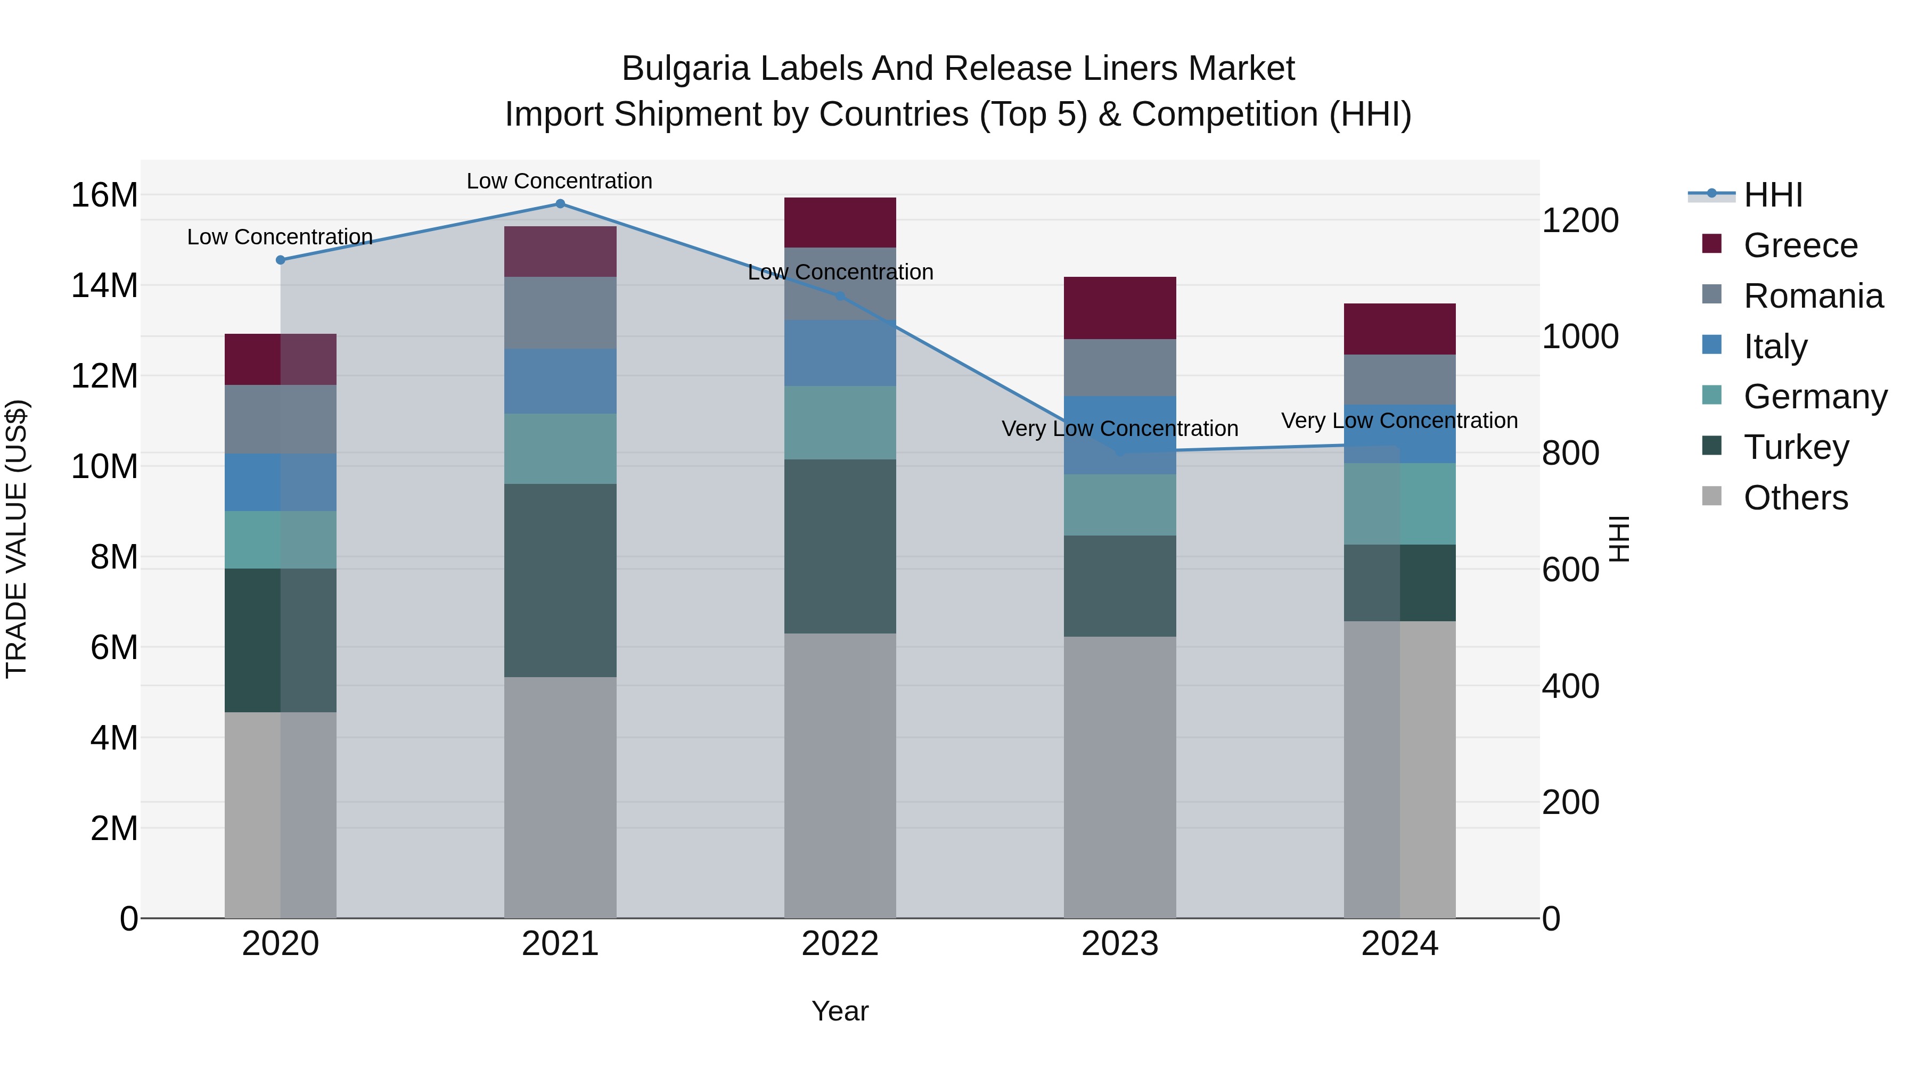The height and width of the screenshot is (1078, 1917).
Task: Toggle the Greece legend entry
Action: click(1779, 245)
